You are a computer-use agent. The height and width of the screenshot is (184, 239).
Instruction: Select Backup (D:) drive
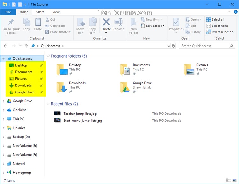21,137
